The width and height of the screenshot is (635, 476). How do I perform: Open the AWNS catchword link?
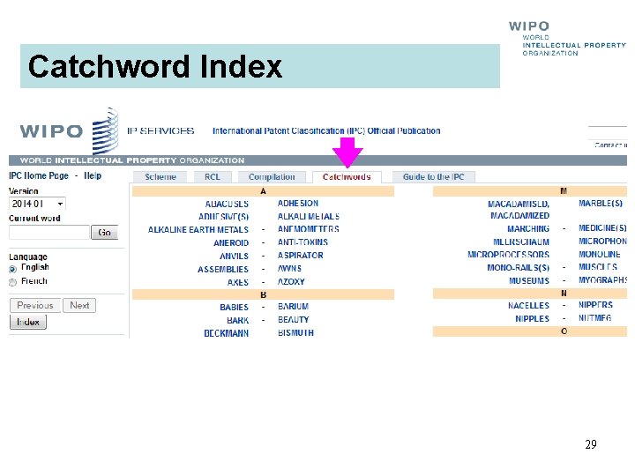[x=289, y=268]
